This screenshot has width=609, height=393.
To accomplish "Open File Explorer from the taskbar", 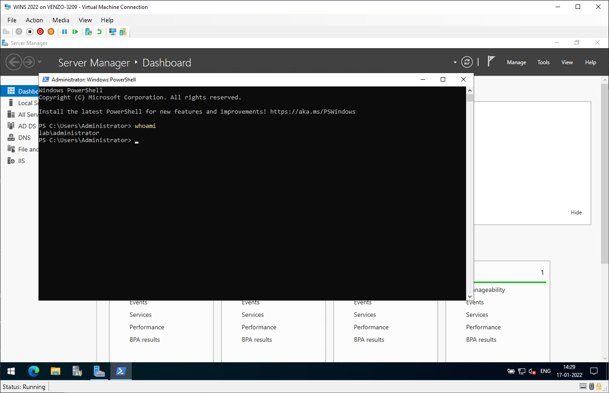I will coord(55,371).
